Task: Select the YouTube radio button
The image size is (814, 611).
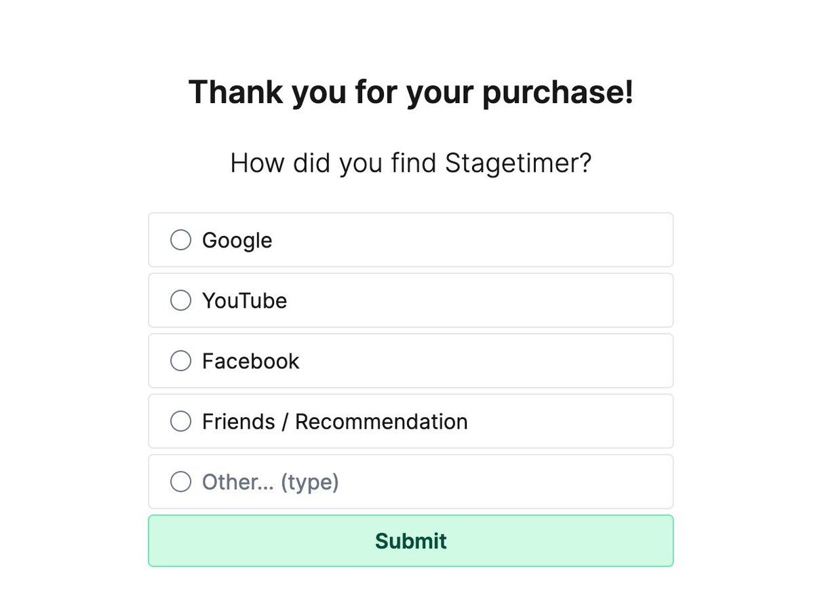Action: click(180, 300)
